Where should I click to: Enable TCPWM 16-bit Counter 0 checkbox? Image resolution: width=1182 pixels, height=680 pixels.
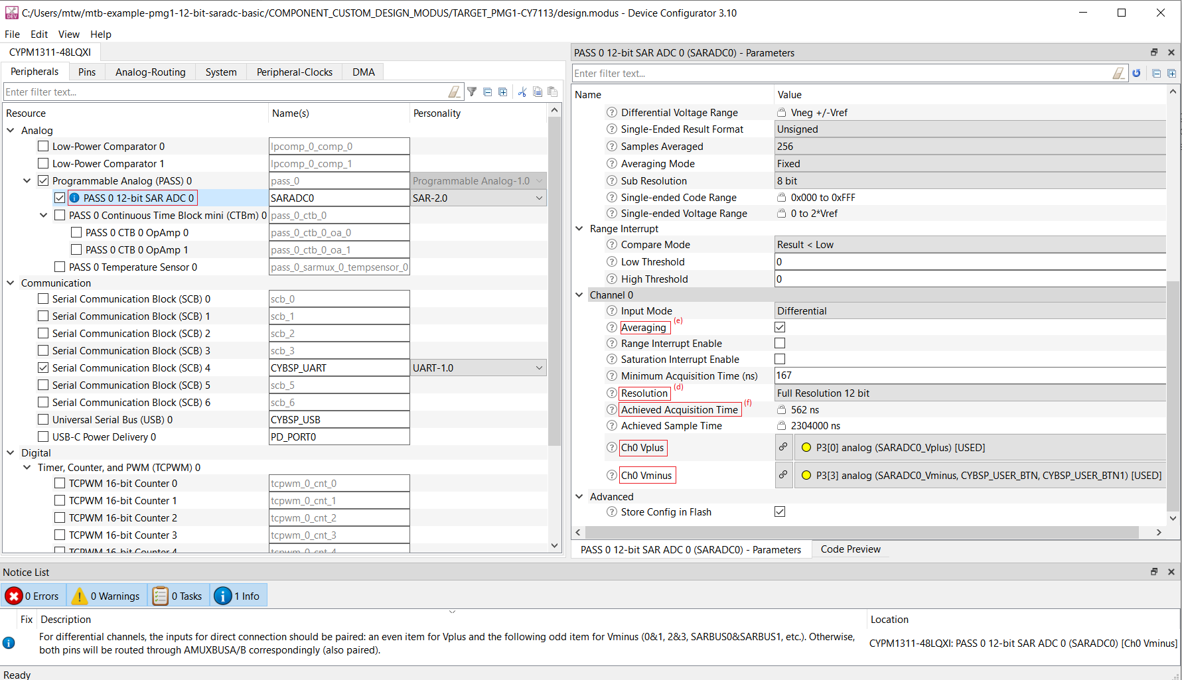tap(60, 484)
